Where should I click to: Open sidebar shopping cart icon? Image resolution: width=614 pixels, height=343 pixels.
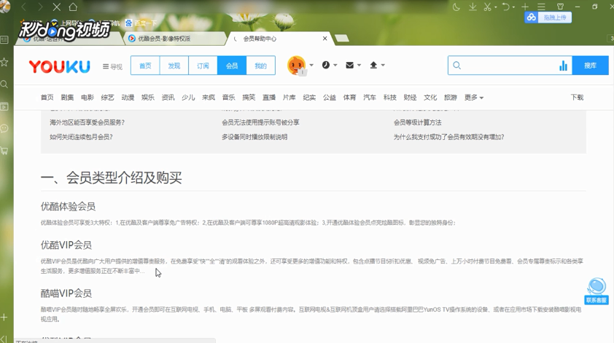(x=4, y=151)
